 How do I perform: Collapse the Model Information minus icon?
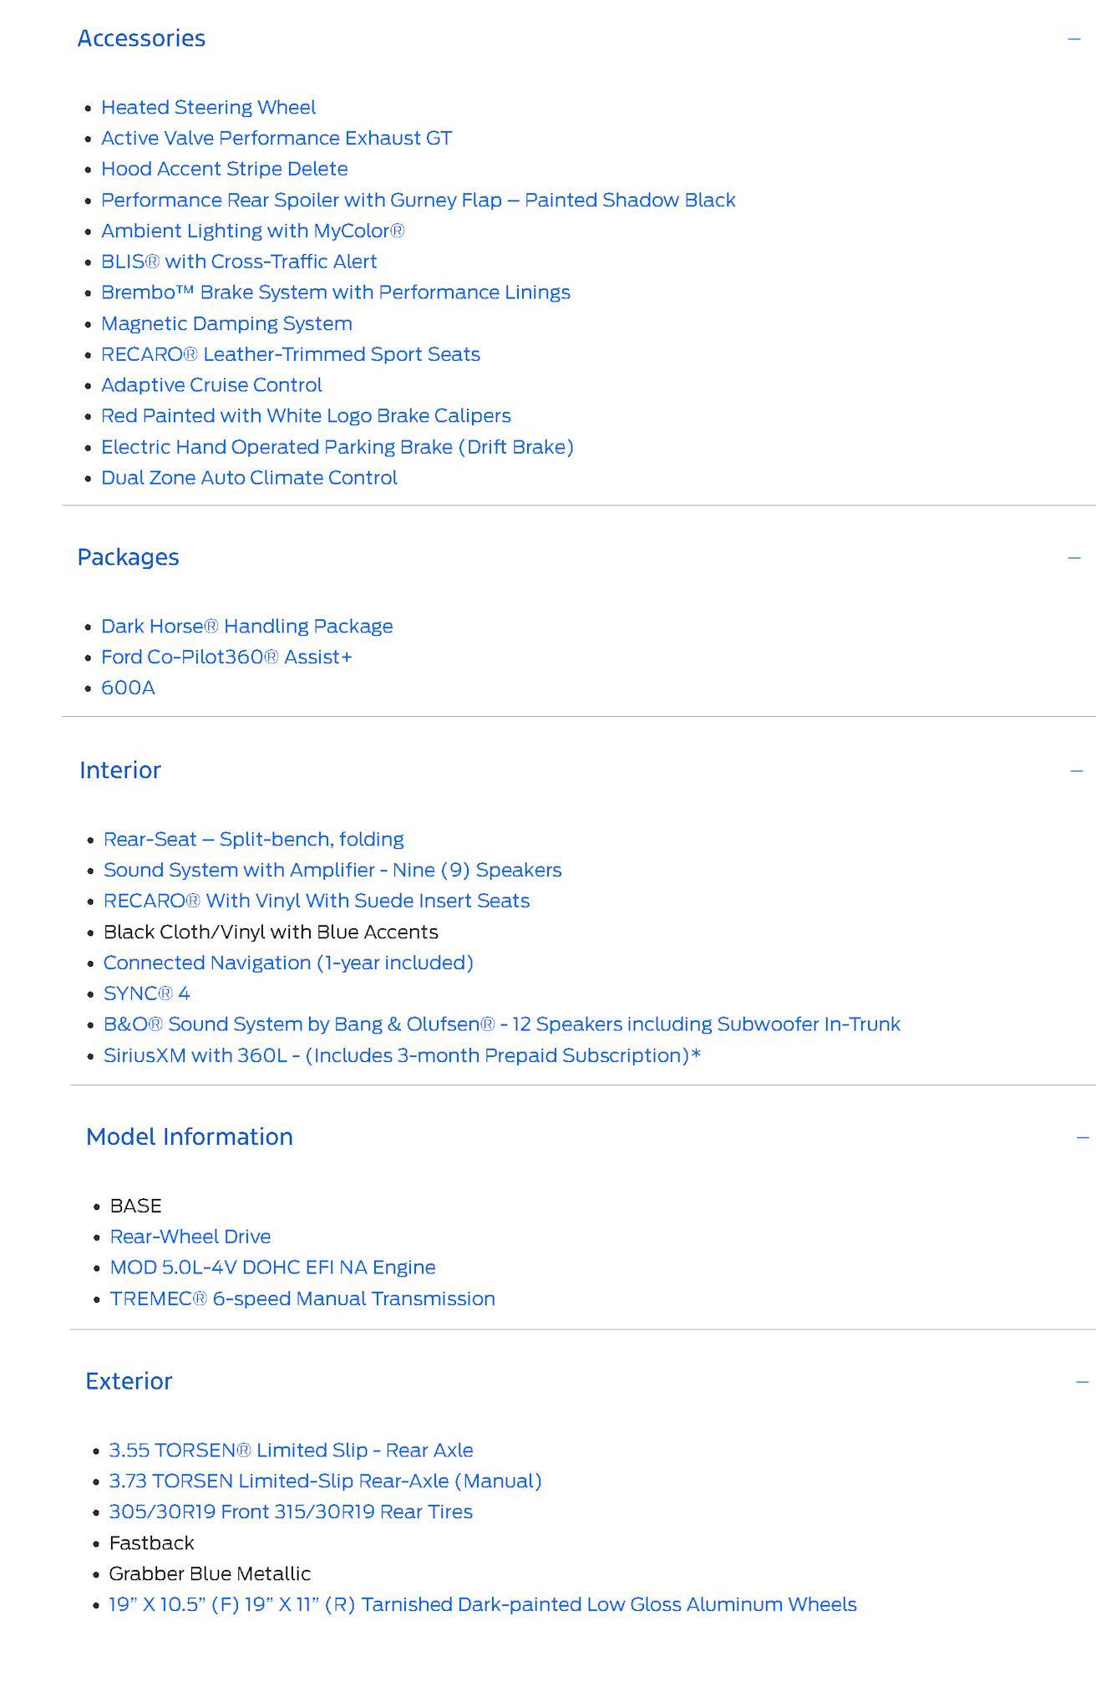pos(1083,1137)
